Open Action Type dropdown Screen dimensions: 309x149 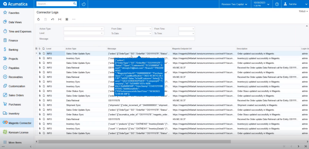pos(102,29)
